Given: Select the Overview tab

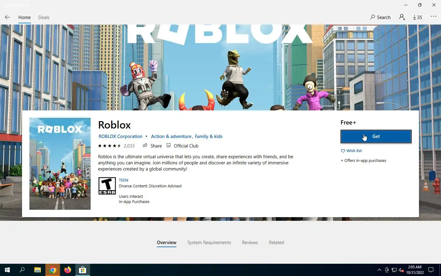Looking at the screenshot, I should (167, 243).
